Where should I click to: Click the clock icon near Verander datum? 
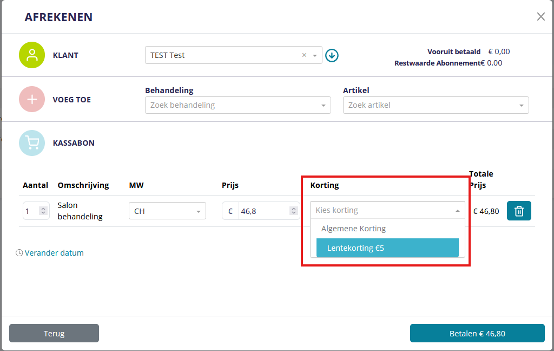point(19,253)
